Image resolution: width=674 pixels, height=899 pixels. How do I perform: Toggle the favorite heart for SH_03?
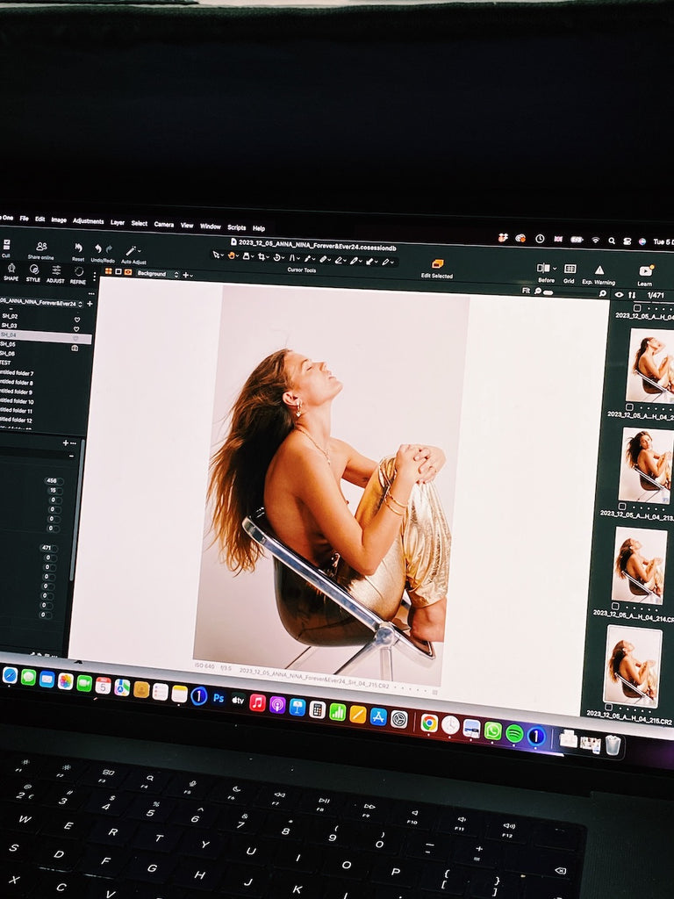click(76, 329)
